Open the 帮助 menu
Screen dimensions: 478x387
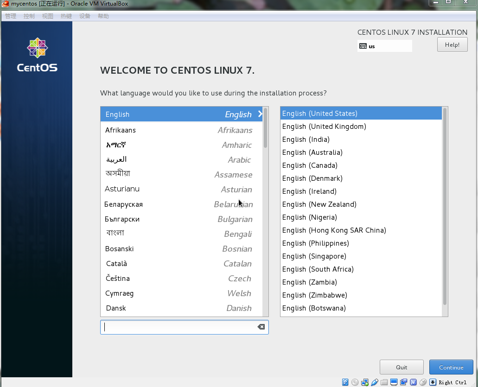pos(103,16)
